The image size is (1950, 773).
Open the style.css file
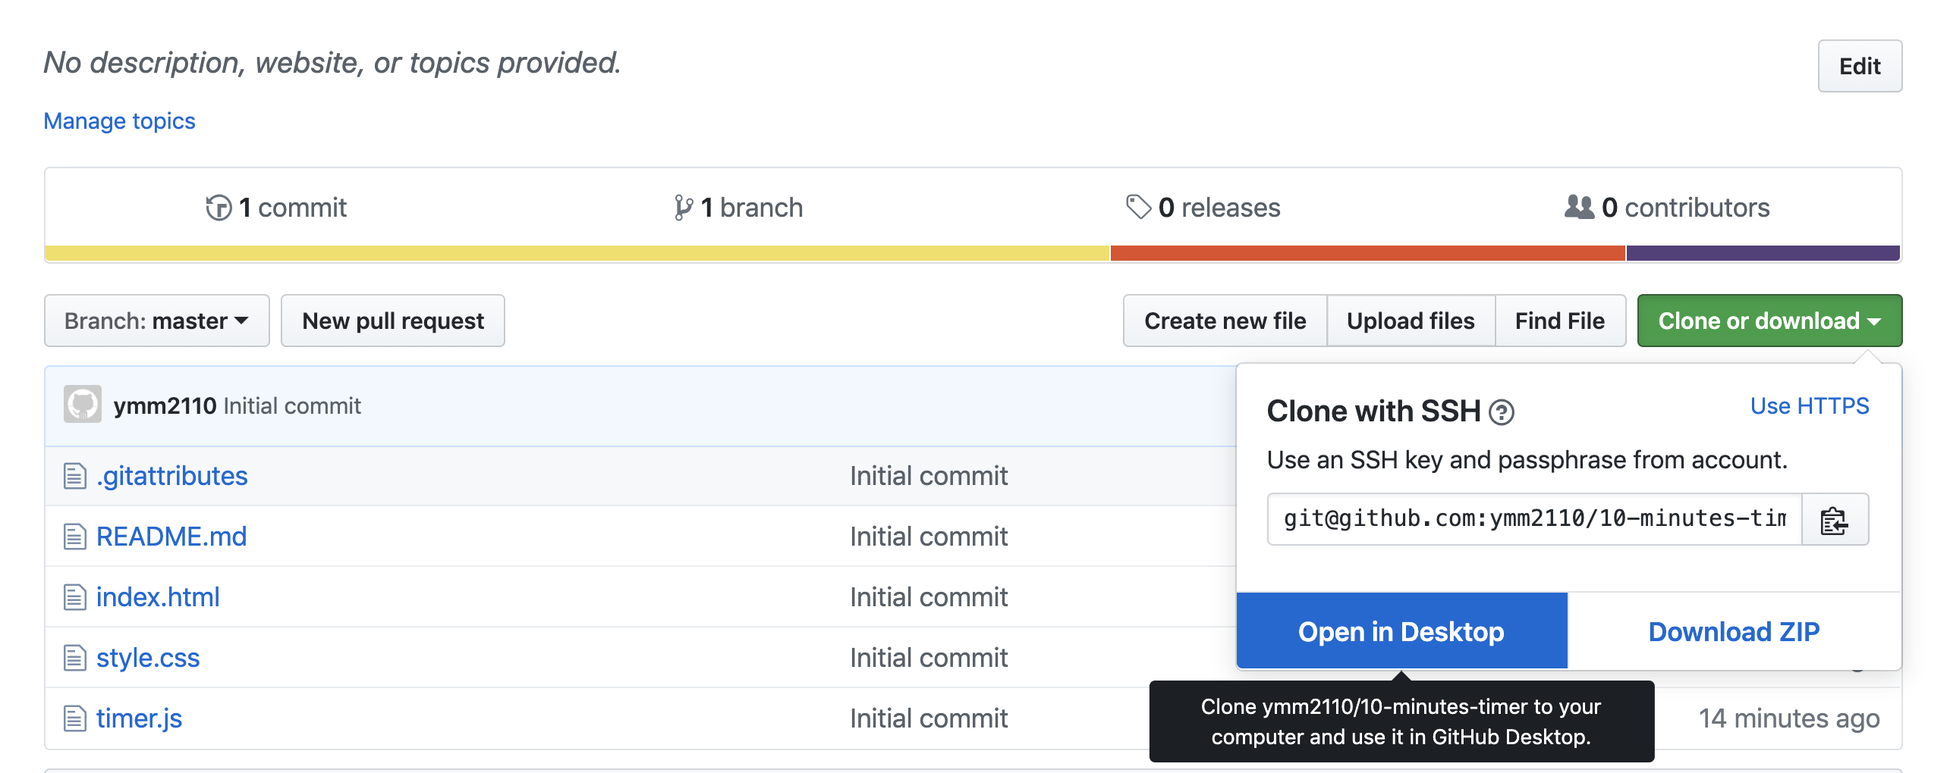coord(148,658)
